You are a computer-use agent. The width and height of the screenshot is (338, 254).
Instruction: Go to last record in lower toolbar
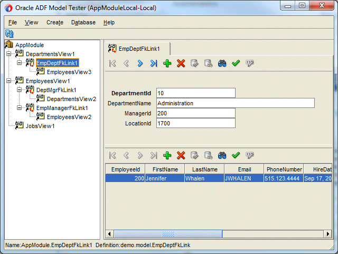click(154, 155)
